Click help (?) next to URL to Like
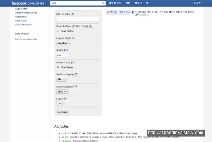Screen dimensions: 212x142 click(72, 14)
